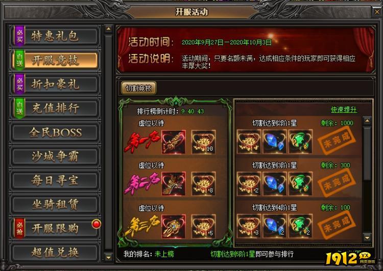This screenshot has height=271, width=383.
Task: Click the reward list scrollbar thumb
Action: (367, 153)
